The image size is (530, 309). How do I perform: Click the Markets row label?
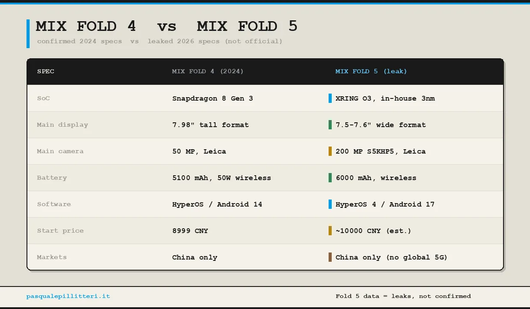[52, 257]
